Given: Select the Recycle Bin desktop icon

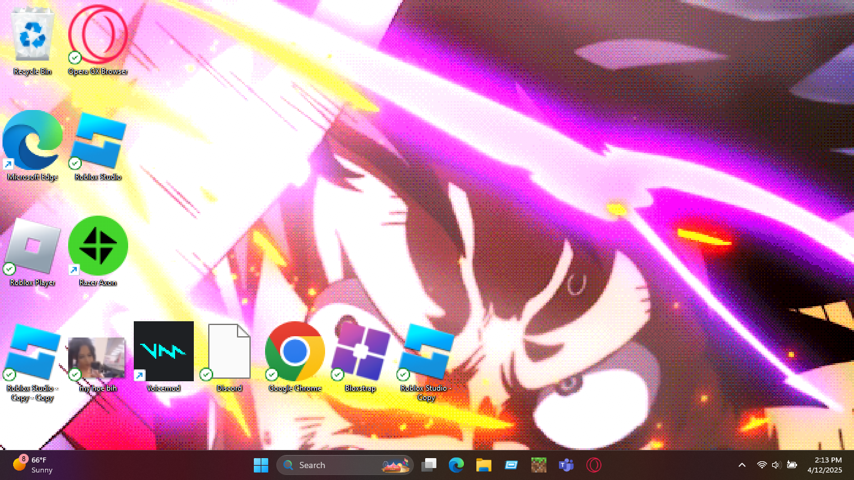Looking at the screenshot, I should [33, 40].
